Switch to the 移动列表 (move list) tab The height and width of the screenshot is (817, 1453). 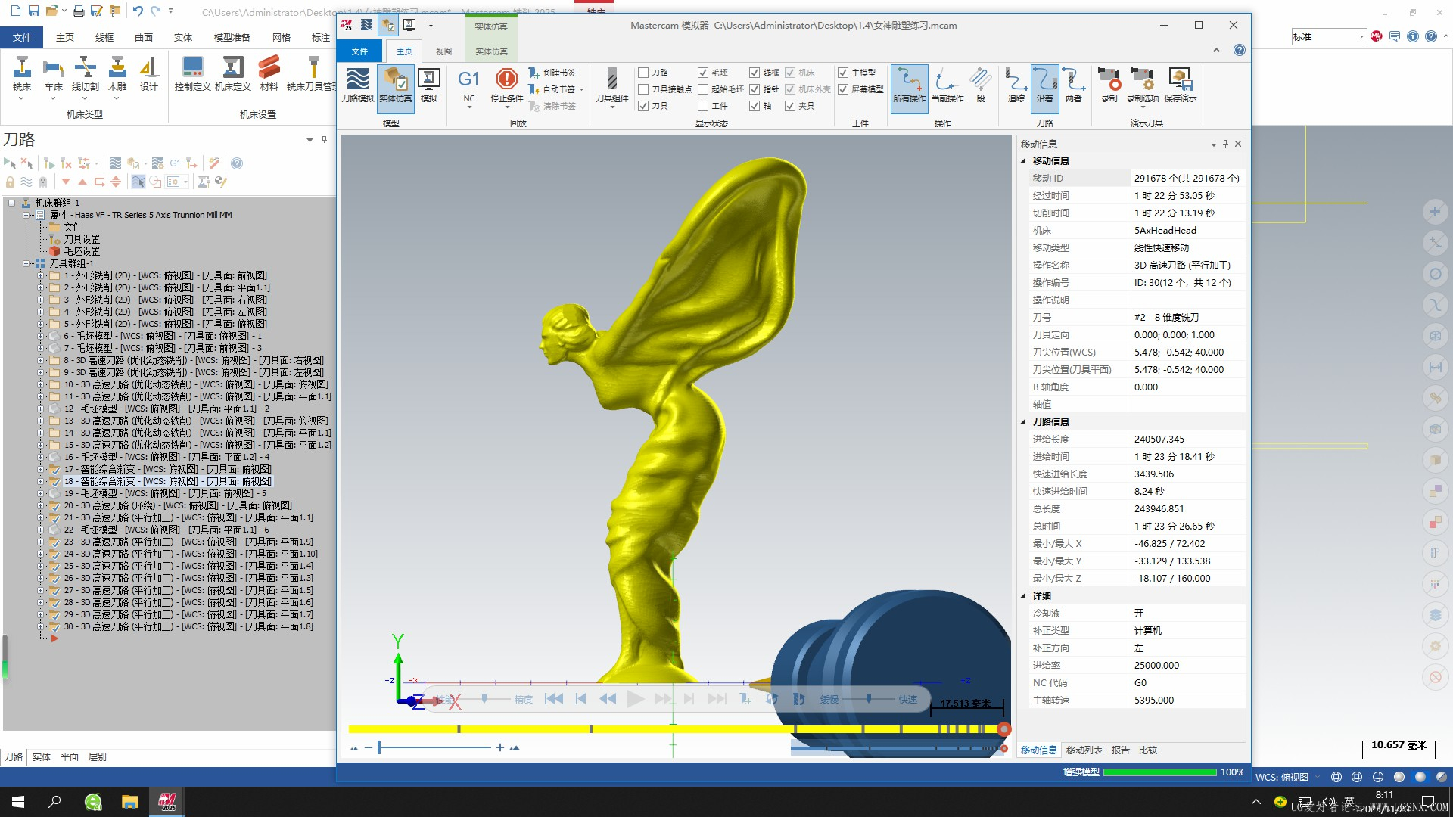[x=1084, y=750]
